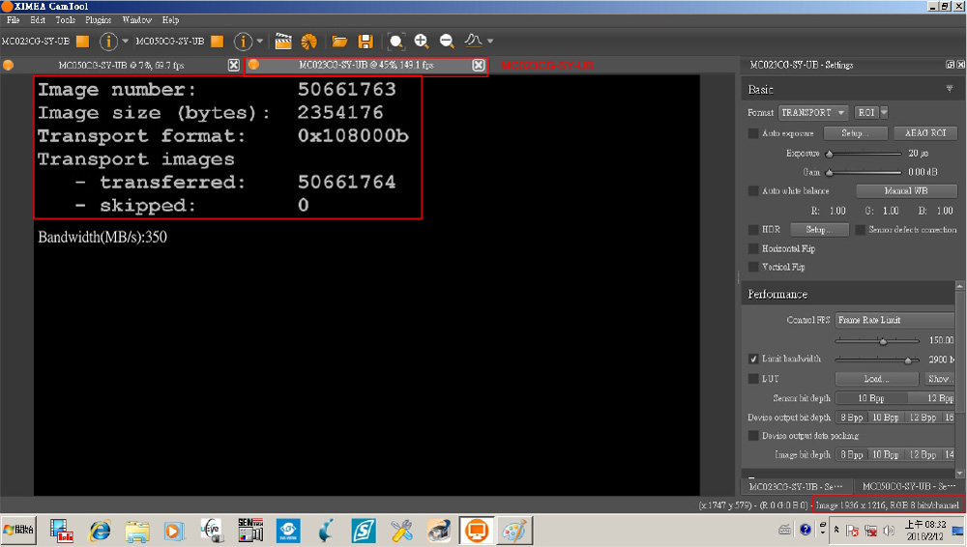This screenshot has height=547, width=967.
Task: Save image with floppy disk icon
Action: coord(366,42)
